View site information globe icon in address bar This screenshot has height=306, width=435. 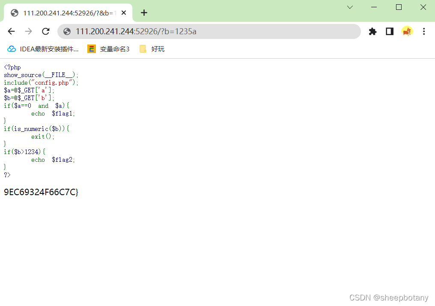click(x=67, y=31)
